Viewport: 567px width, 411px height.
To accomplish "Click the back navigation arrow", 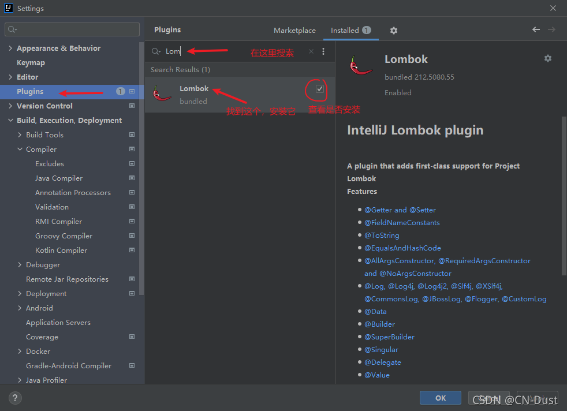I will pyautogui.click(x=536, y=29).
